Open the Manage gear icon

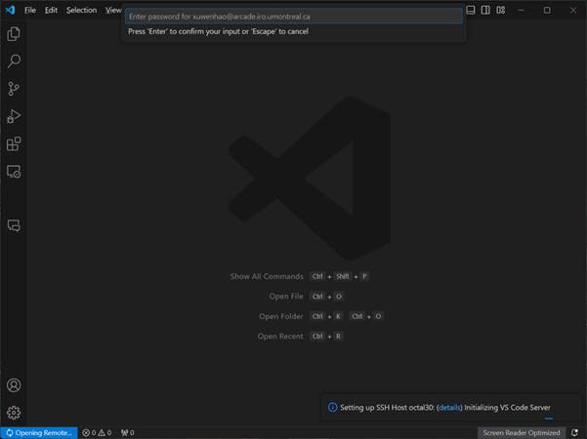14,413
